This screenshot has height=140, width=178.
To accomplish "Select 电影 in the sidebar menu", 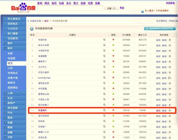I will click(x=10, y=54).
